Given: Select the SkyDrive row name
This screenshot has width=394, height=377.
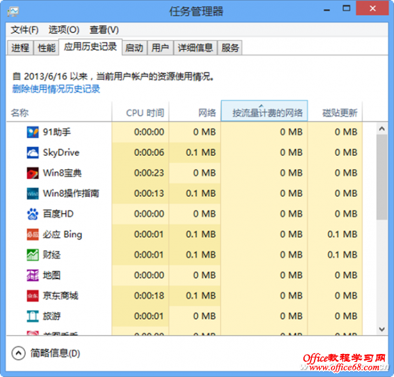Looking at the screenshot, I should [x=61, y=153].
